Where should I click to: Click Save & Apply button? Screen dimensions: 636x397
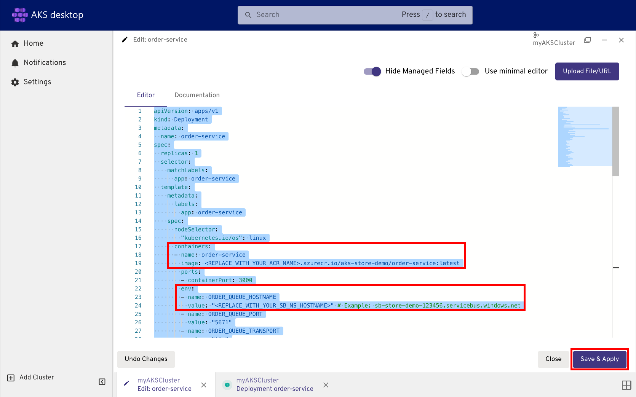(x=600, y=359)
